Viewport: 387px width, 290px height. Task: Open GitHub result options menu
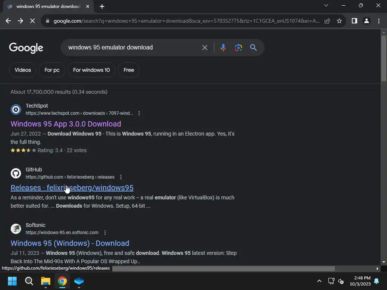[x=121, y=177]
